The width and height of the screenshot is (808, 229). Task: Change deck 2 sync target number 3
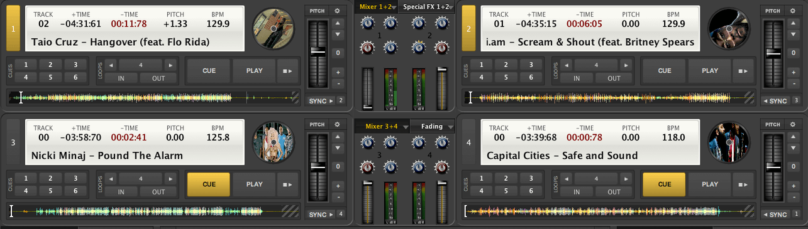[x=796, y=100]
